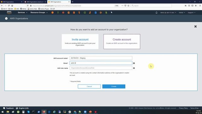
Task: Open the Global region dropdown
Action: (x=182, y=13)
